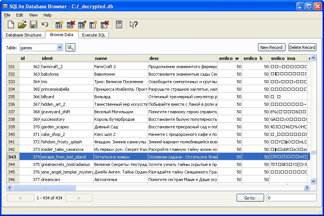Click the vertical scrollbar up arrow
324x216 pixels.
313,58
